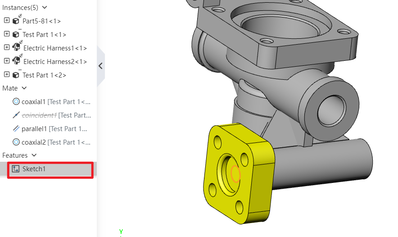The width and height of the screenshot is (398, 237).
Task: Select Part5-81<1> in the instance tree
Action: [41, 21]
